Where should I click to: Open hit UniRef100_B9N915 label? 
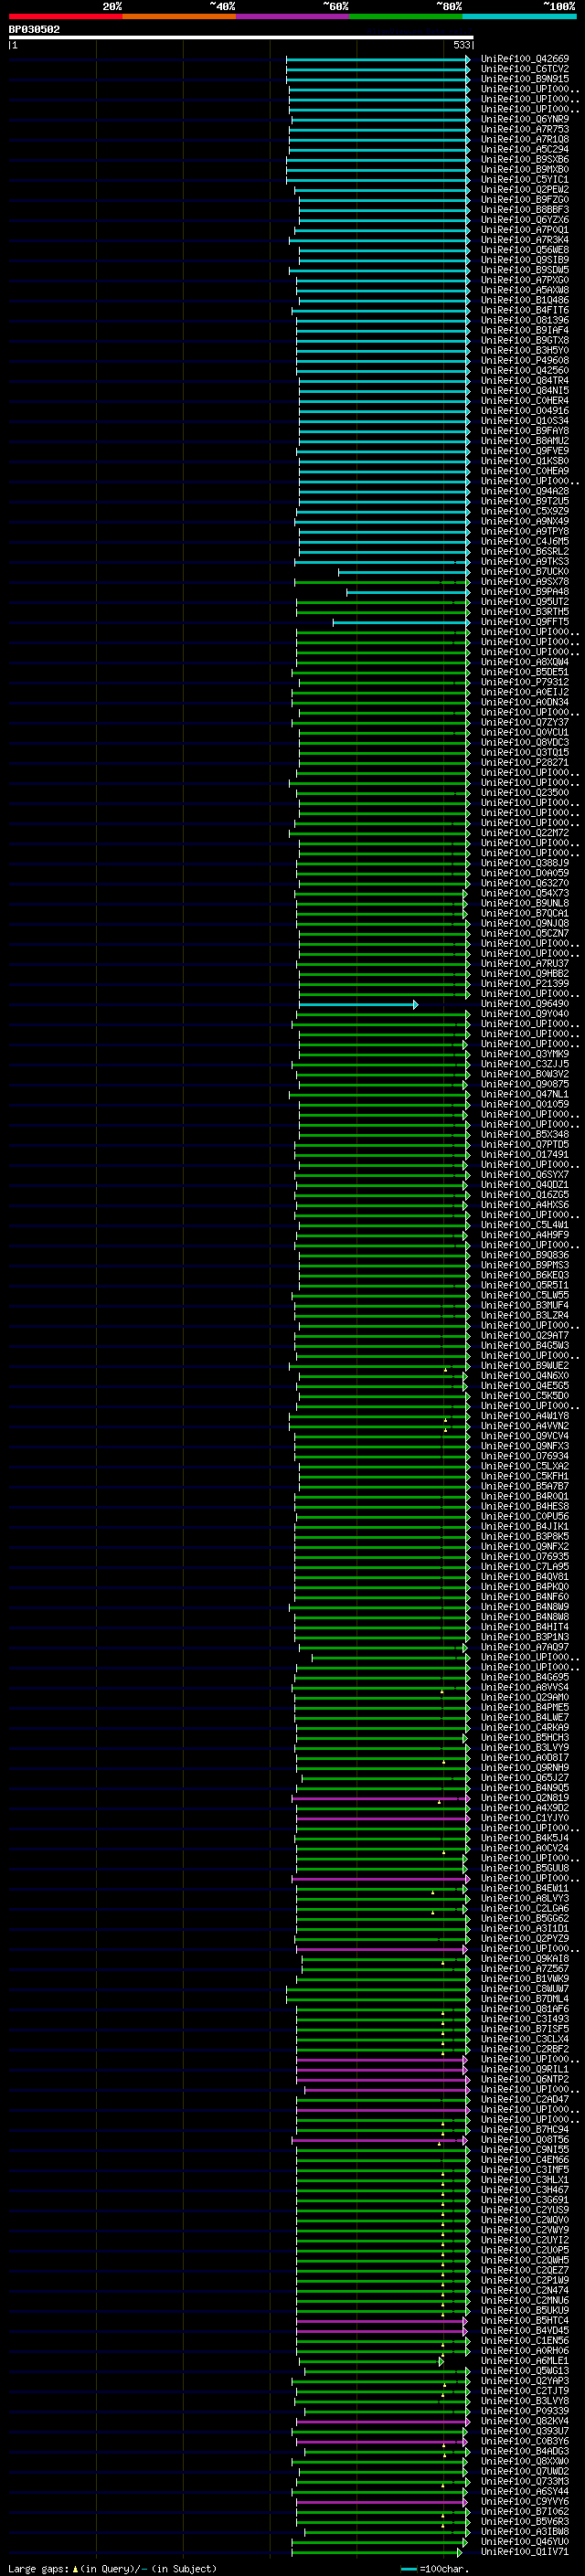pyautogui.click(x=525, y=79)
